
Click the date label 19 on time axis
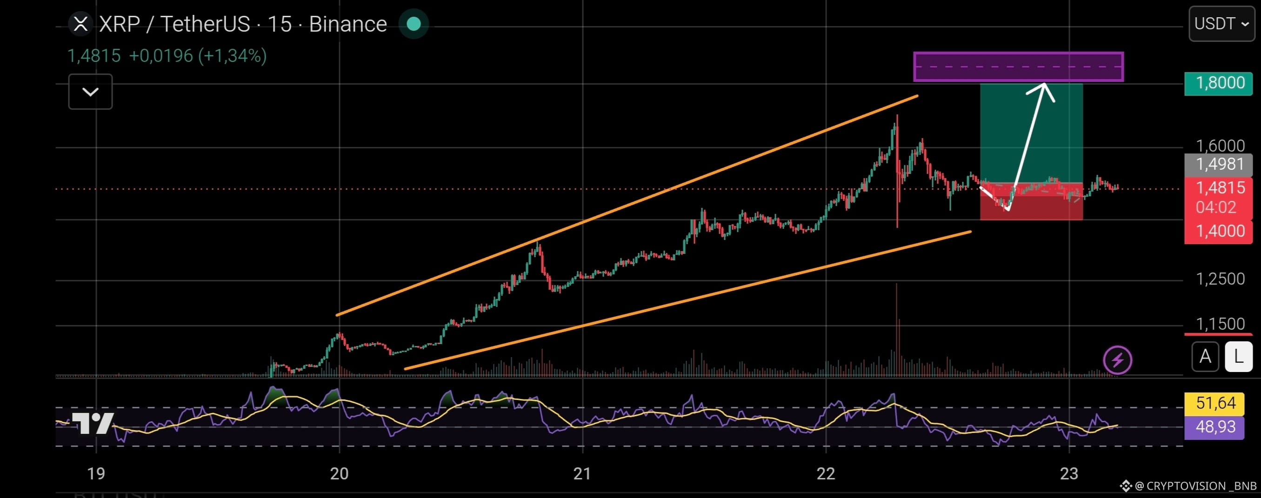click(x=96, y=473)
